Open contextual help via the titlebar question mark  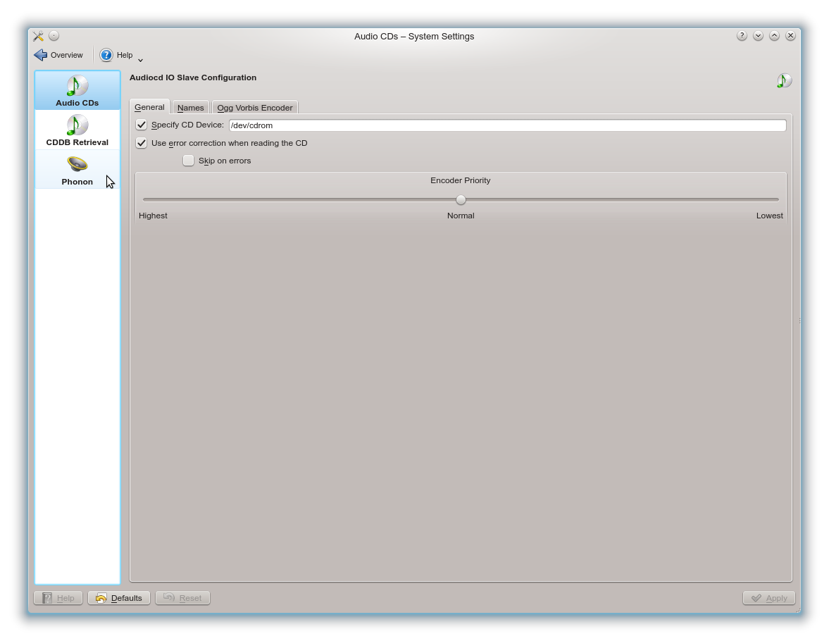(x=742, y=35)
